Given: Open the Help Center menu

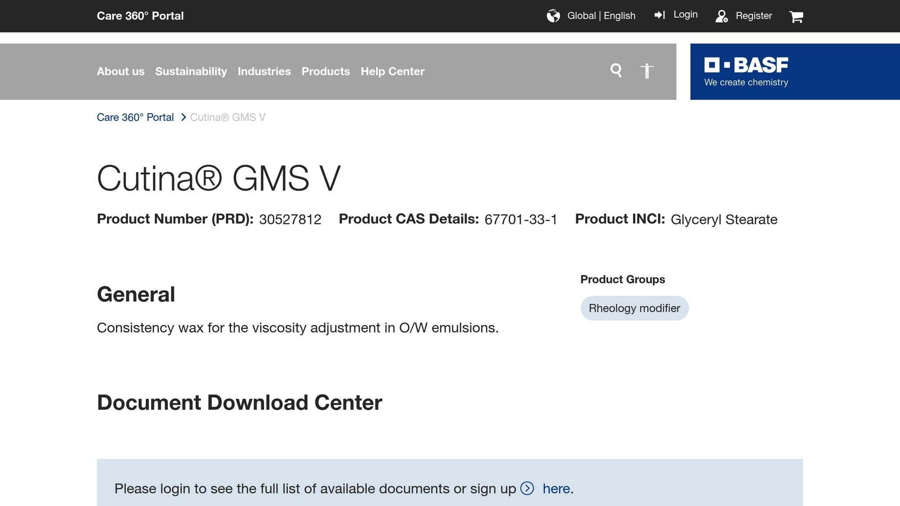Looking at the screenshot, I should click(392, 71).
